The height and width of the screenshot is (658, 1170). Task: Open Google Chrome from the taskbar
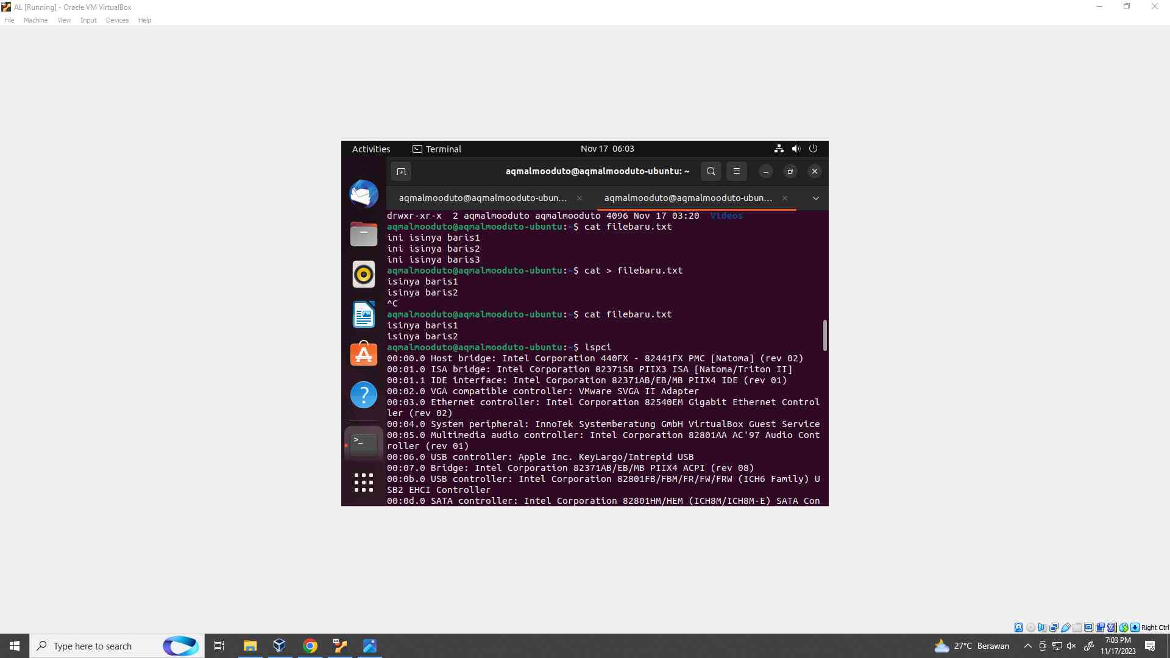[310, 646]
